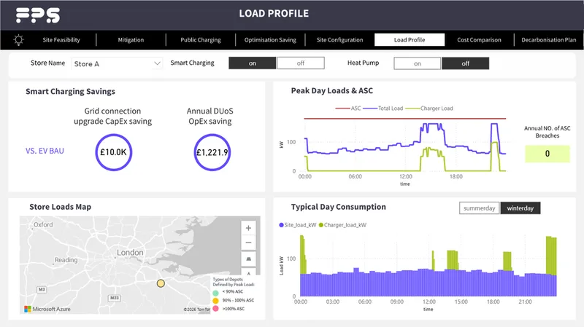Toggle map pitch control button
This screenshot has height=327, width=584.
(248, 259)
